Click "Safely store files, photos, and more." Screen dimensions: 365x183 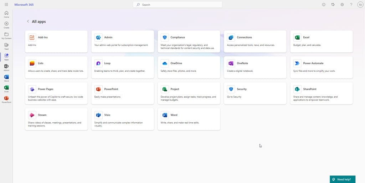pos(179,71)
